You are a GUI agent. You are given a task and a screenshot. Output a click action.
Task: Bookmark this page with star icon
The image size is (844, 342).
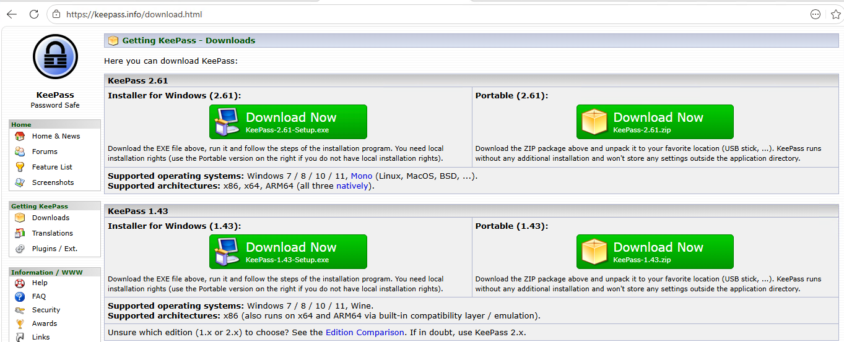click(x=835, y=14)
